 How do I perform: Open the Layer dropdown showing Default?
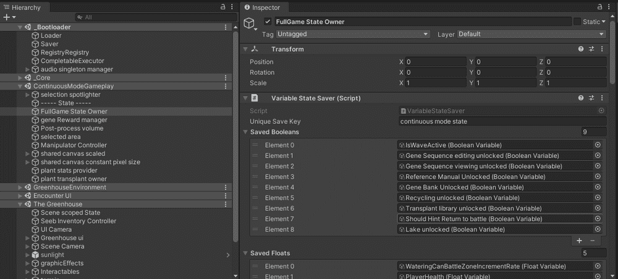pos(531,34)
